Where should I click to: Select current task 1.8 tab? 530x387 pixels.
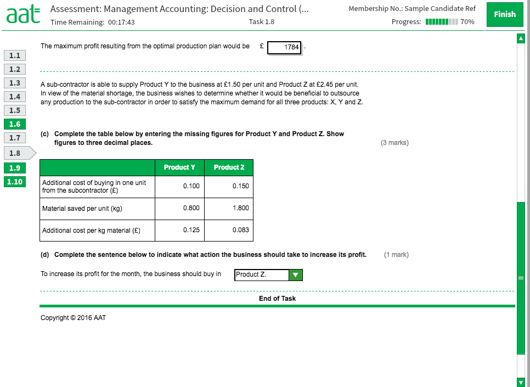[x=20, y=153]
